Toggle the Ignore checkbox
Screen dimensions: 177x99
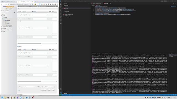pos(18,46)
